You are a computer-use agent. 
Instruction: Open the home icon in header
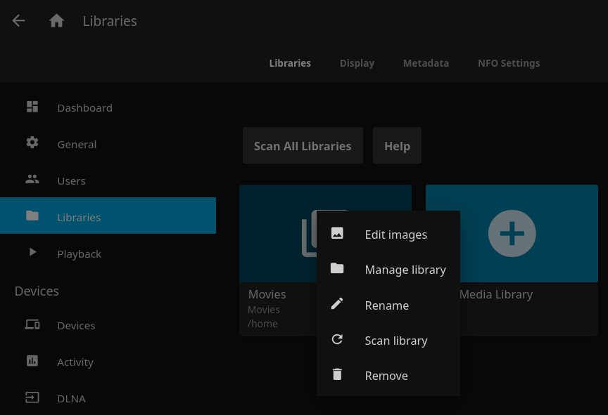click(x=56, y=20)
